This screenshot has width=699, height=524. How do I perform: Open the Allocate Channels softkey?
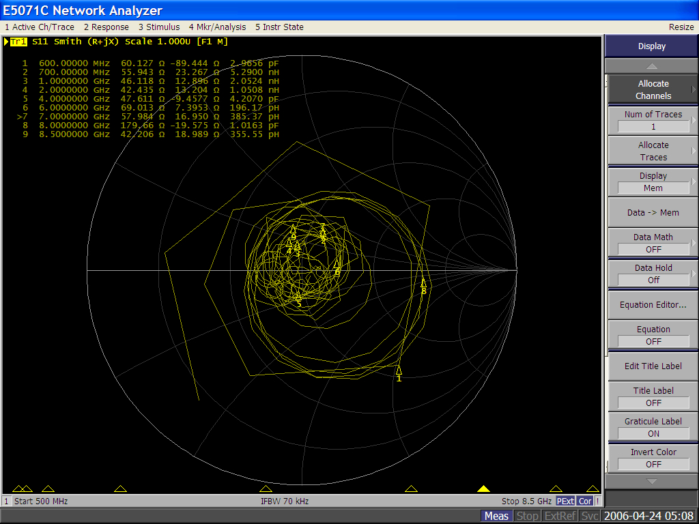653,89
